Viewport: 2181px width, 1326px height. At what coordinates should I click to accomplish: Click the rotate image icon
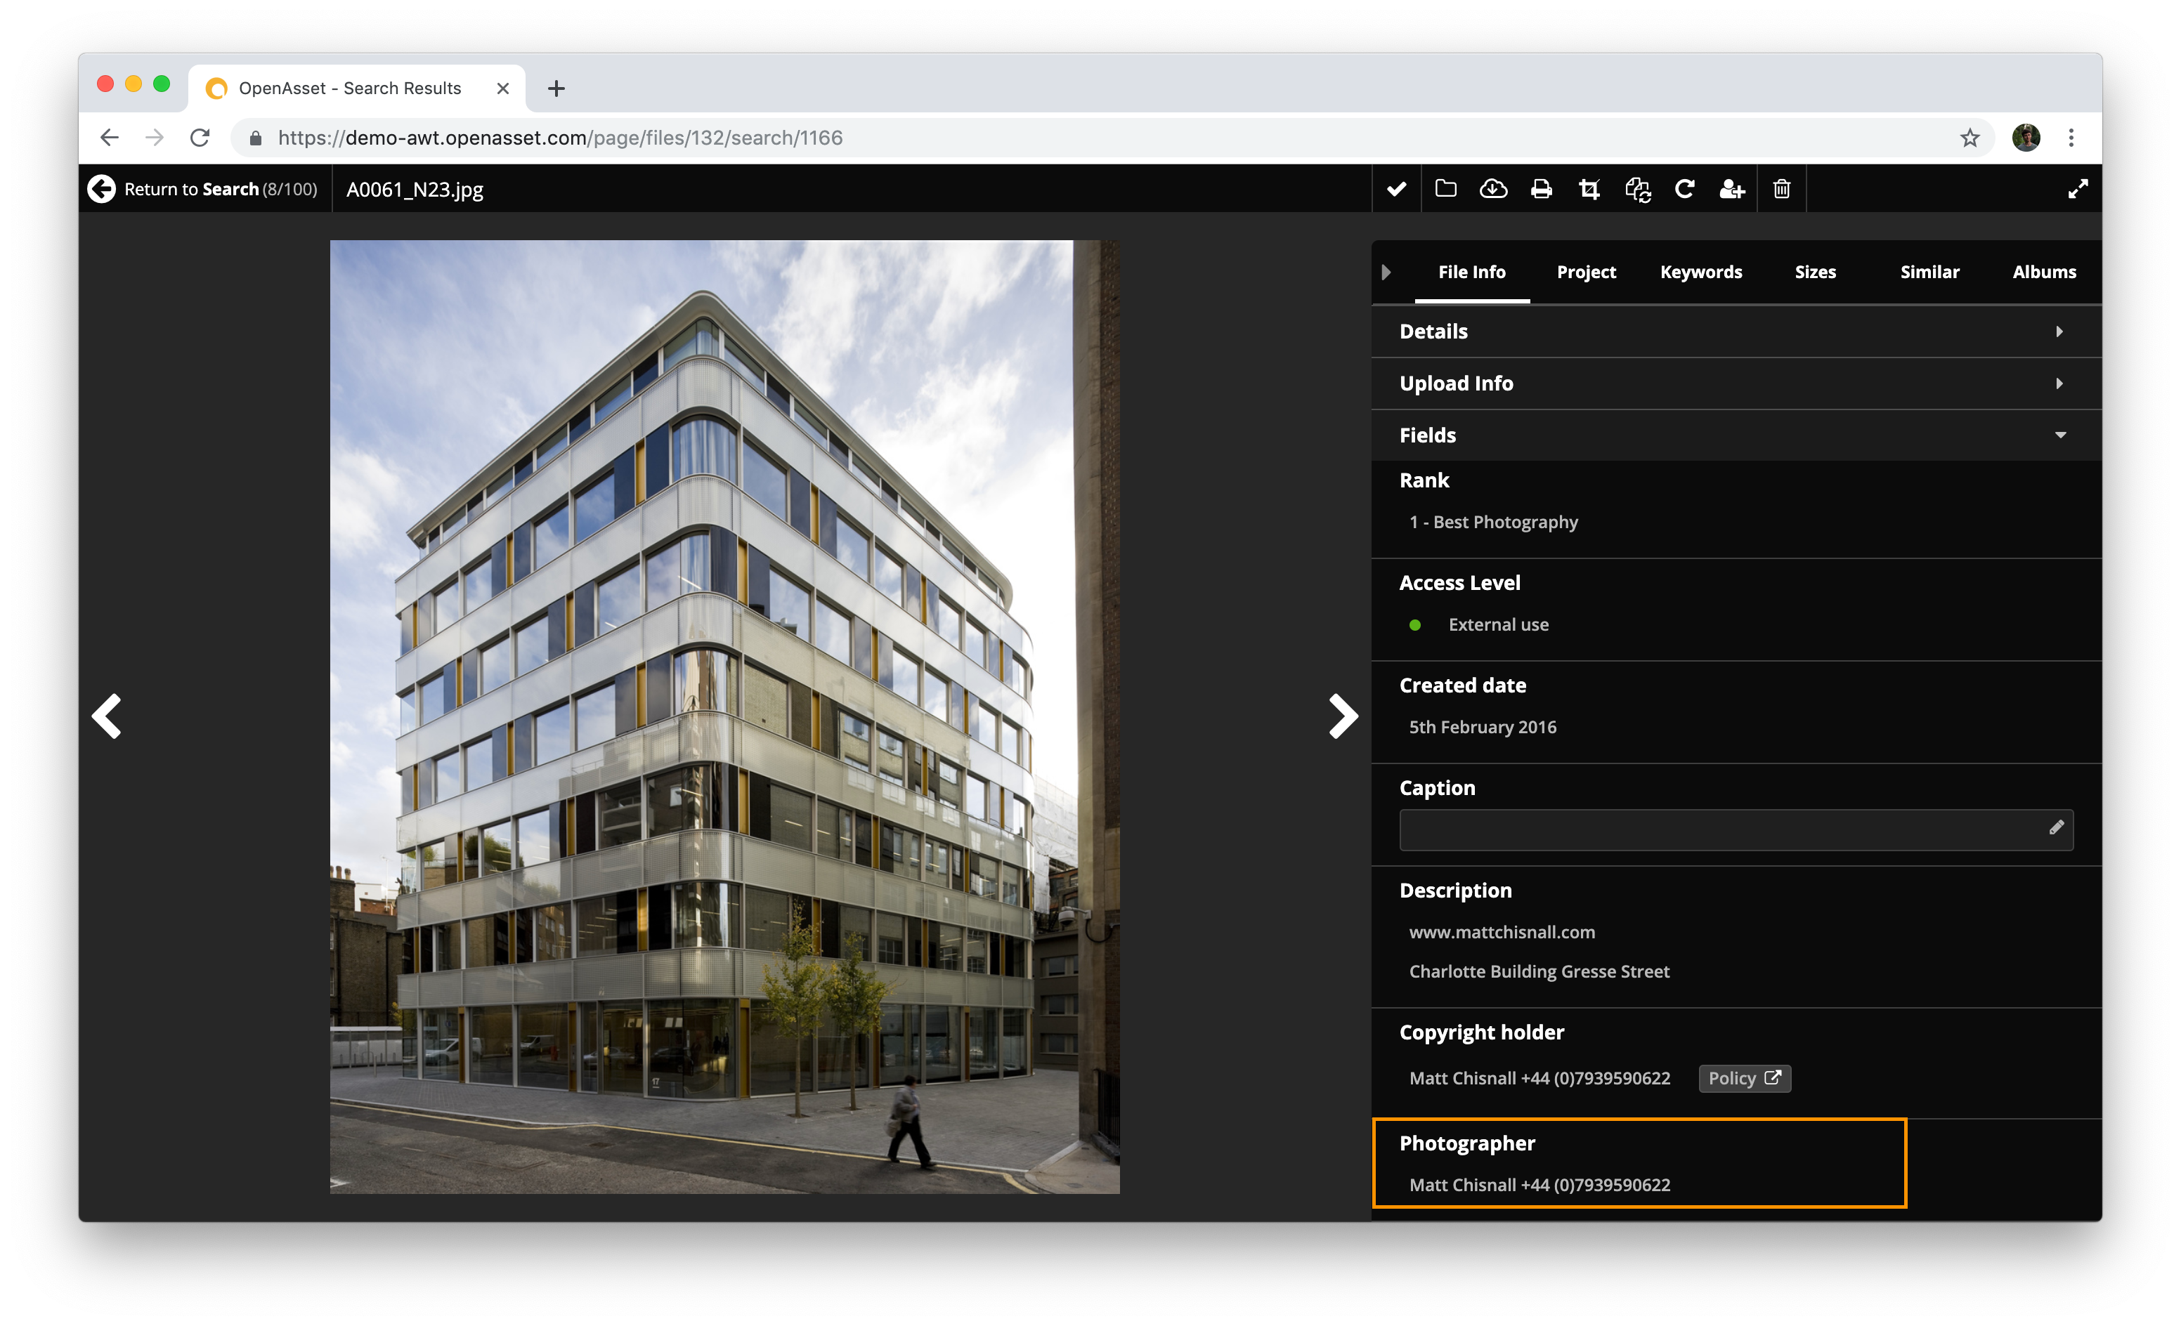coord(1684,190)
